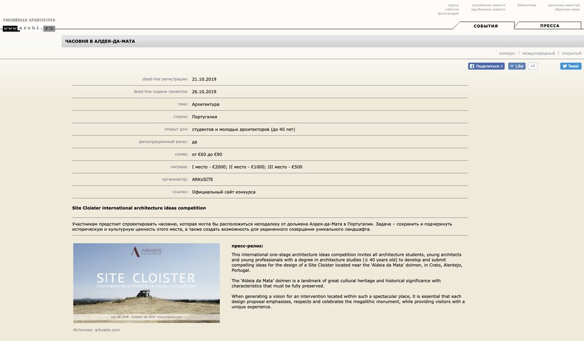Tweet this page with Twitter button
Viewport: 584px width, 341px height.
[571, 66]
